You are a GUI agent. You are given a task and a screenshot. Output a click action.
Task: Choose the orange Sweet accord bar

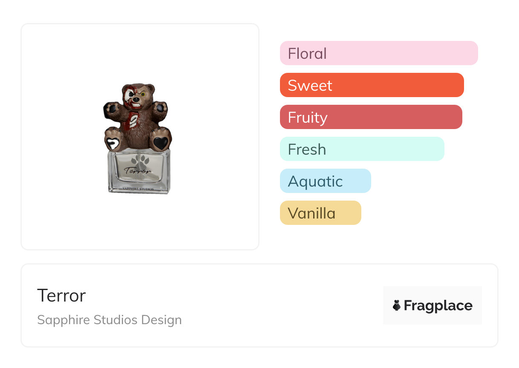click(x=372, y=85)
